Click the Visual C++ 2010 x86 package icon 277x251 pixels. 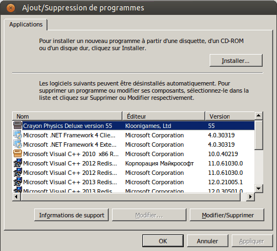[18, 154]
